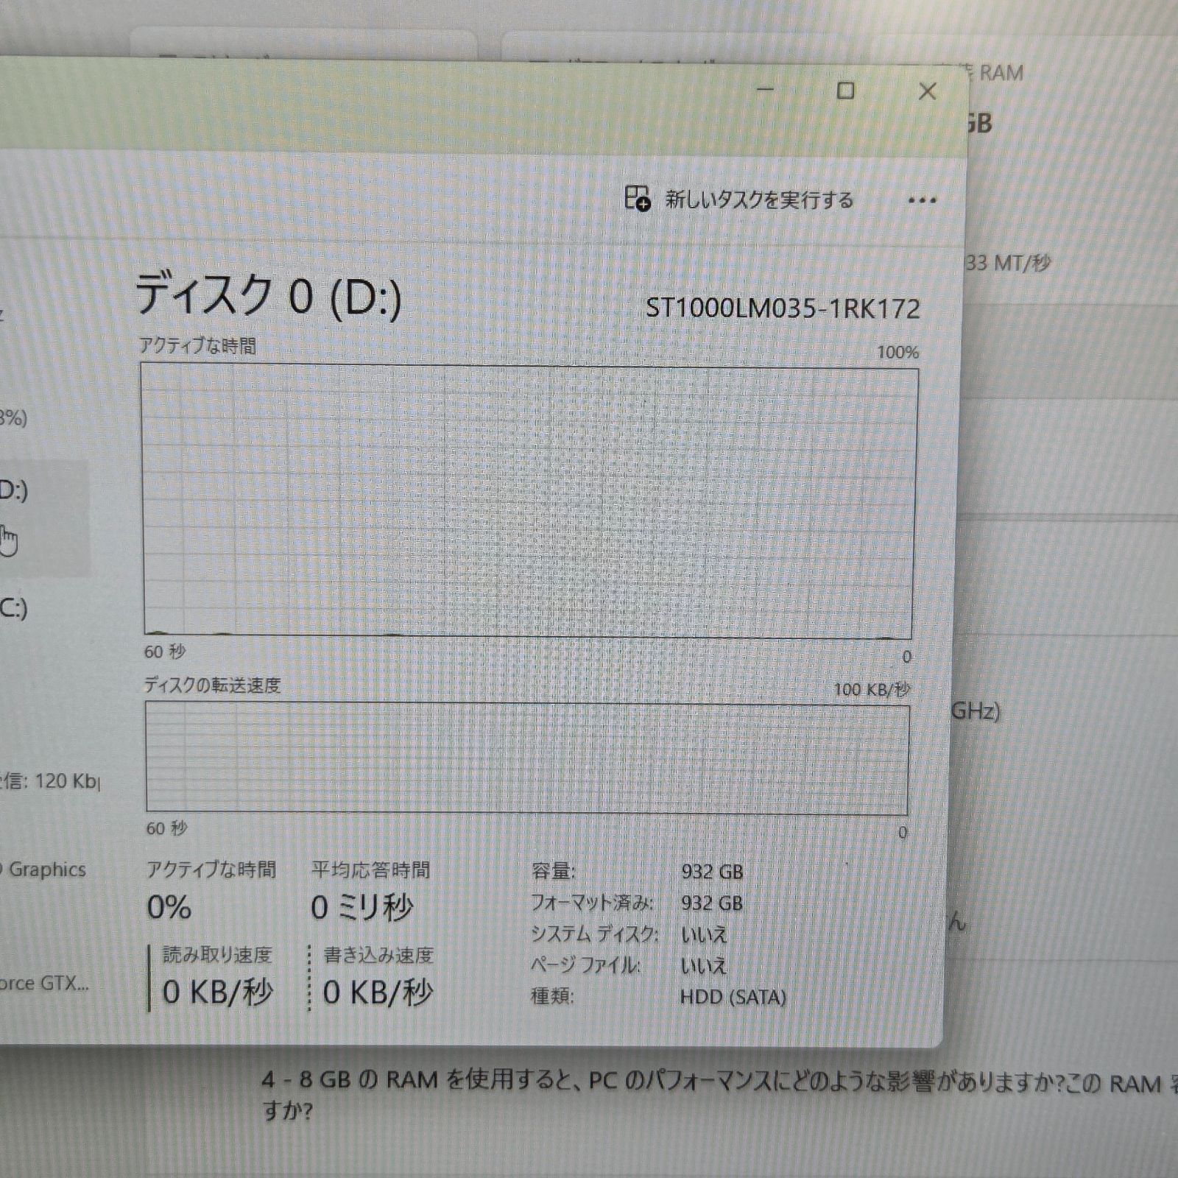Click the MT/秒 value in background window
Image resolution: width=1178 pixels, height=1178 pixels.
click(x=1007, y=263)
